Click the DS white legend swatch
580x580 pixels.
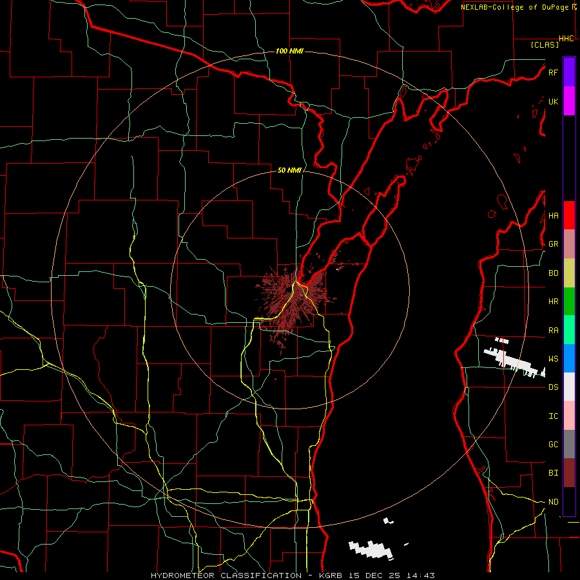569,387
